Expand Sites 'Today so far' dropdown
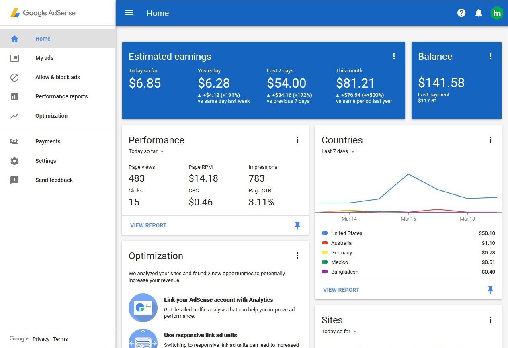 340,332
